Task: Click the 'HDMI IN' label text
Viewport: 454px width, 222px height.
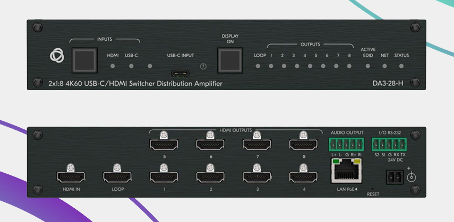Action: (71, 189)
